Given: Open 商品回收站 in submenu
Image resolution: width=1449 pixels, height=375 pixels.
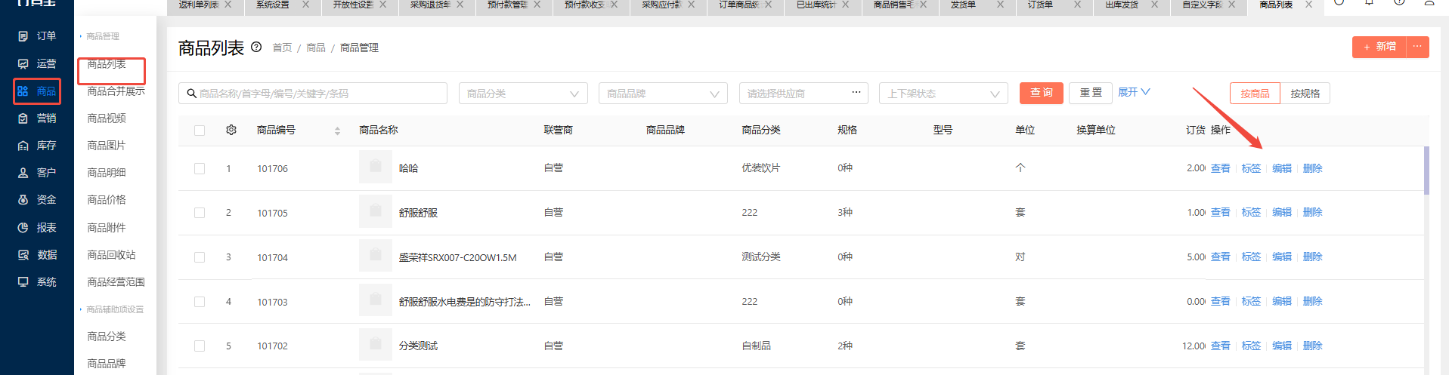Looking at the screenshot, I should click(x=111, y=255).
